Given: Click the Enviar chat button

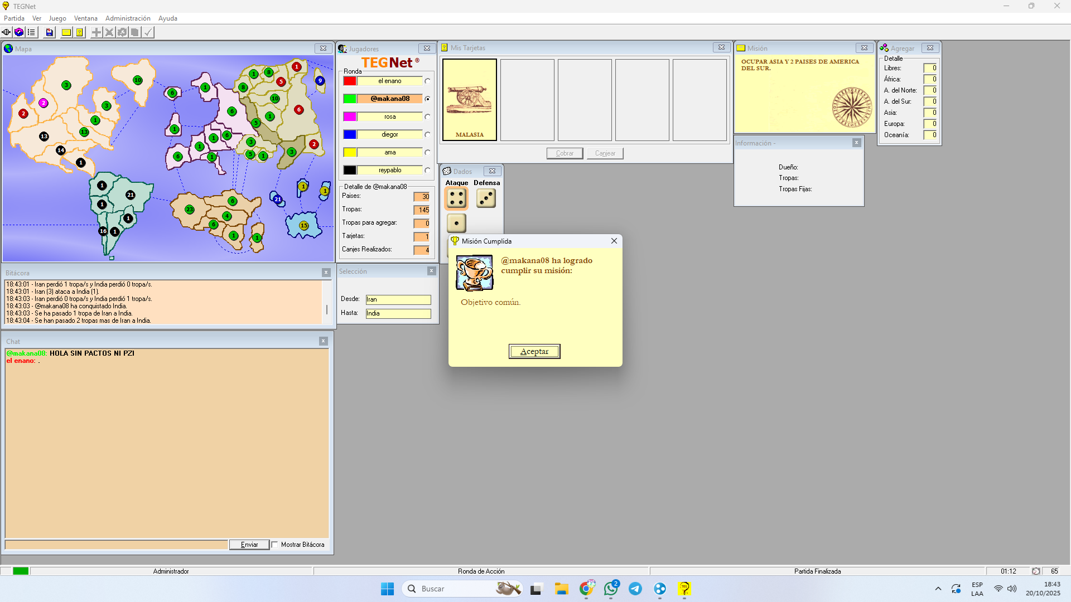Looking at the screenshot, I should (x=249, y=545).
